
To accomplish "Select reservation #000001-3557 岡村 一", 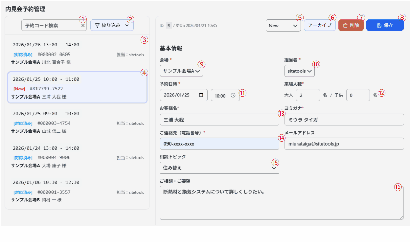I will point(77,191).
